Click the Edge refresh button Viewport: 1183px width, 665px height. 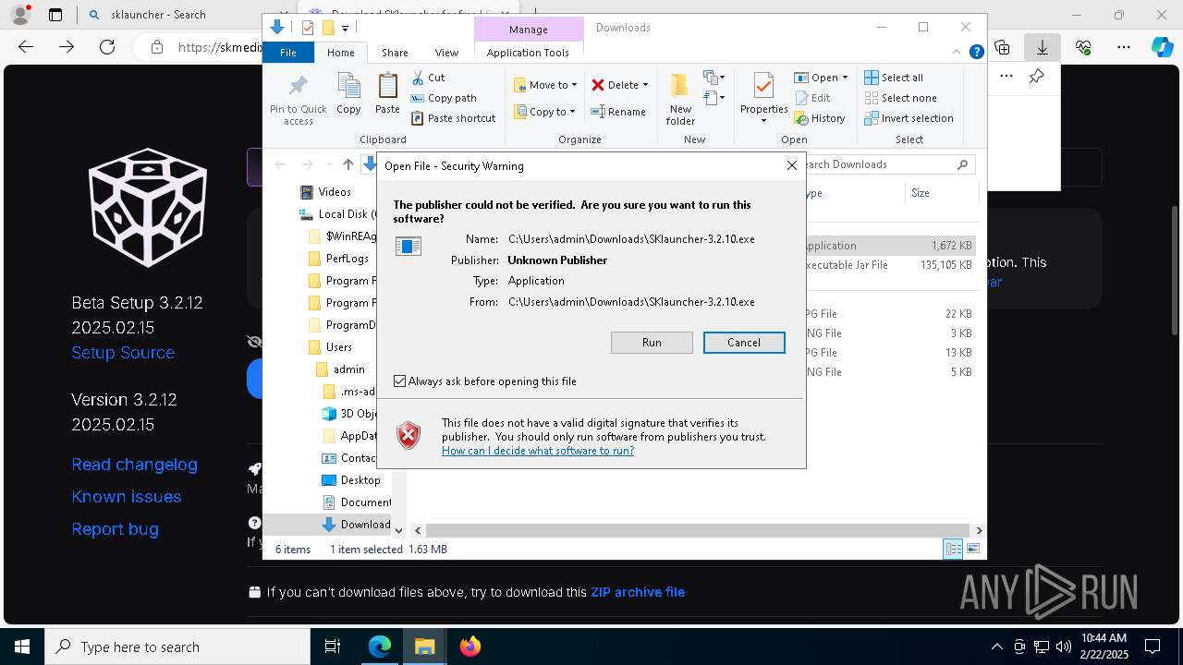[107, 47]
